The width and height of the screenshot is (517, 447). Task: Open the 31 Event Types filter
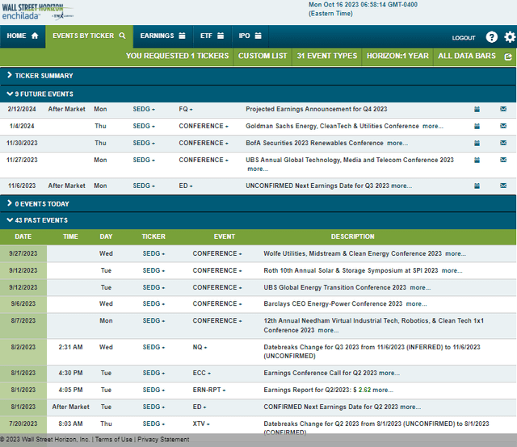pos(326,56)
